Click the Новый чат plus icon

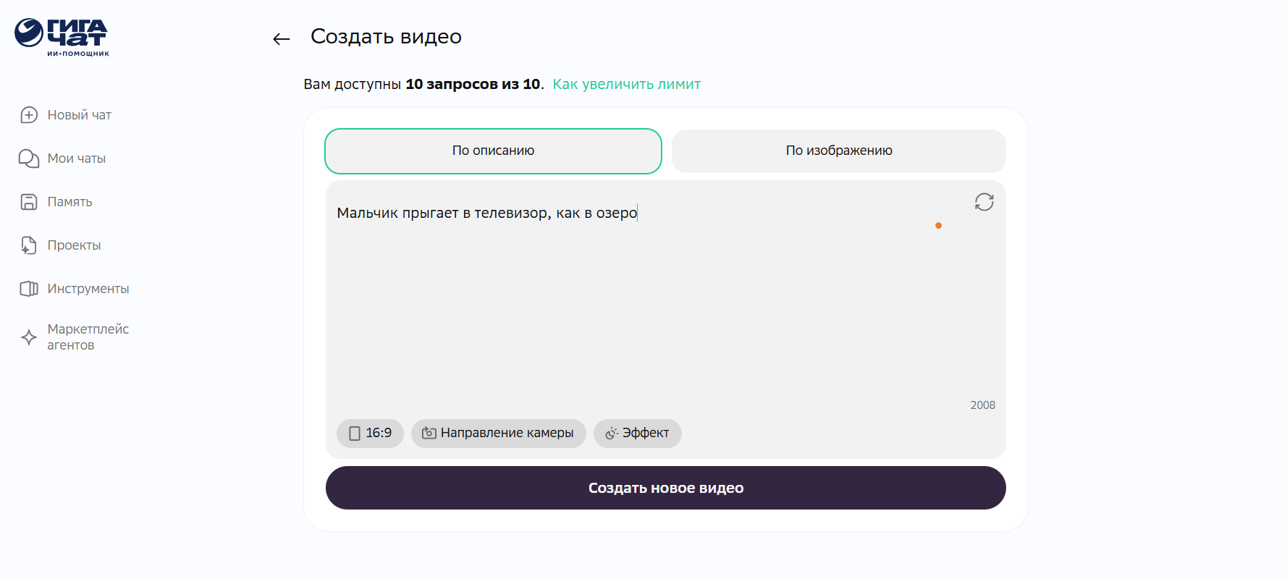coord(29,115)
